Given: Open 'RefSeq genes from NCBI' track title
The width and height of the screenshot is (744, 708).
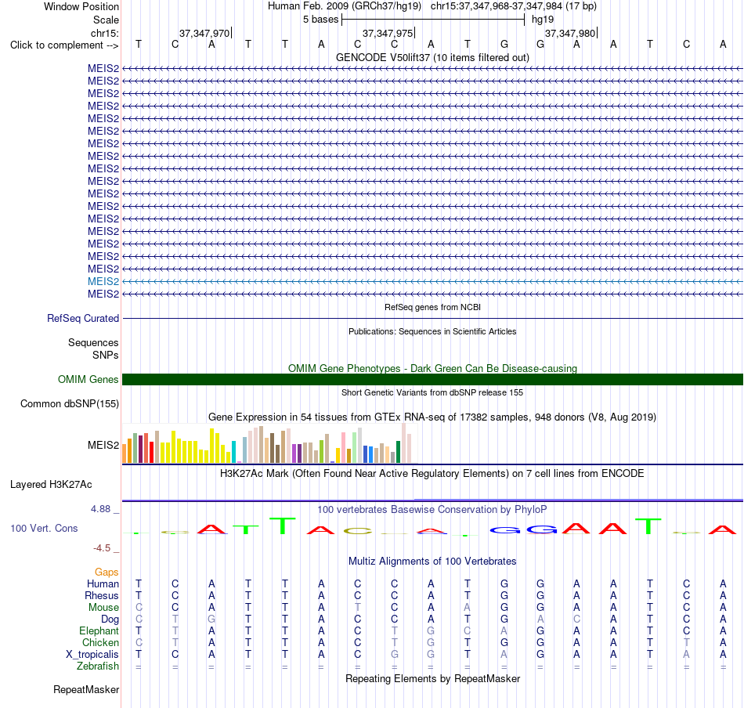Looking at the screenshot, I should tap(432, 307).
